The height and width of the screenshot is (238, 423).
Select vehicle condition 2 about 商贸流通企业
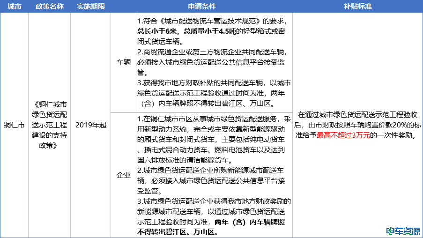pos(214,62)
